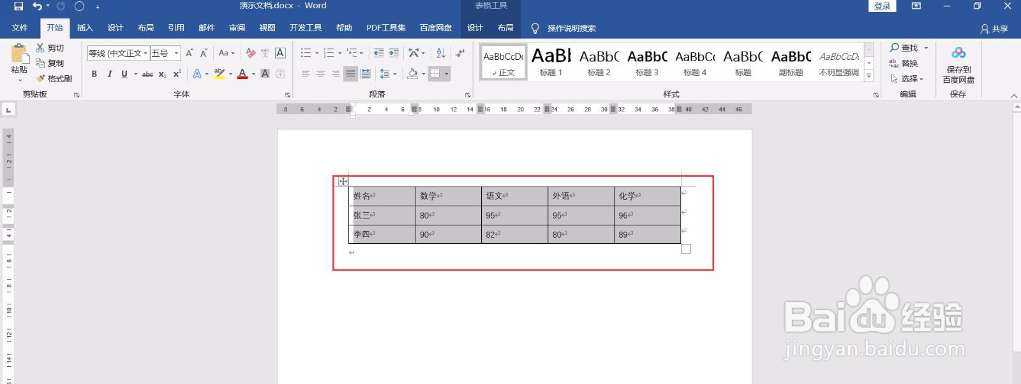Toggle strikethrough (abc) formatting
Image resolution: width=1021 pixels, height=384 pixels.
coord(147,74)
